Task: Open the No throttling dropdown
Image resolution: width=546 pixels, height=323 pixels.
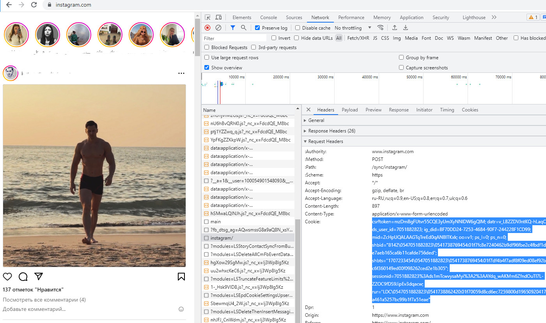Action: coord(353,28)
